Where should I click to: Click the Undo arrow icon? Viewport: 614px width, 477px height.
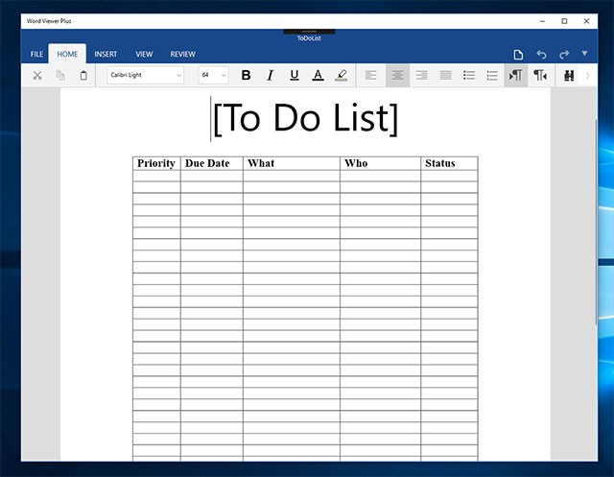pos(541,54)
